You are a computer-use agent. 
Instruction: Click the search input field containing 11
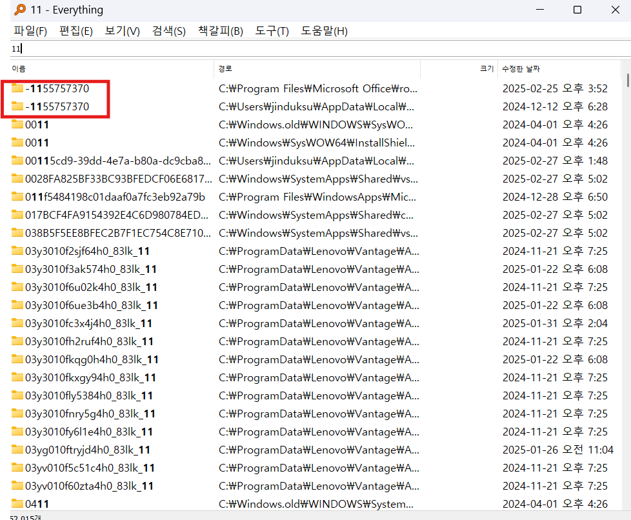(x=320, y=48)
